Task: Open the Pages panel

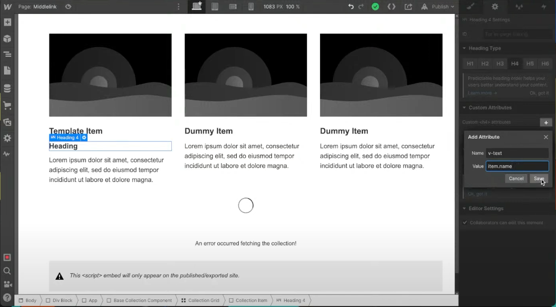Action: (7, 71)
